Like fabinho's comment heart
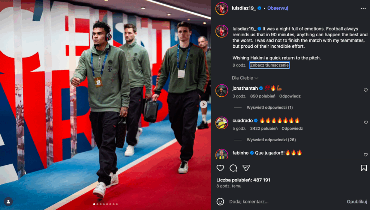Image resolution: width=370 pixels, height=210 pixels. point(366,155)
